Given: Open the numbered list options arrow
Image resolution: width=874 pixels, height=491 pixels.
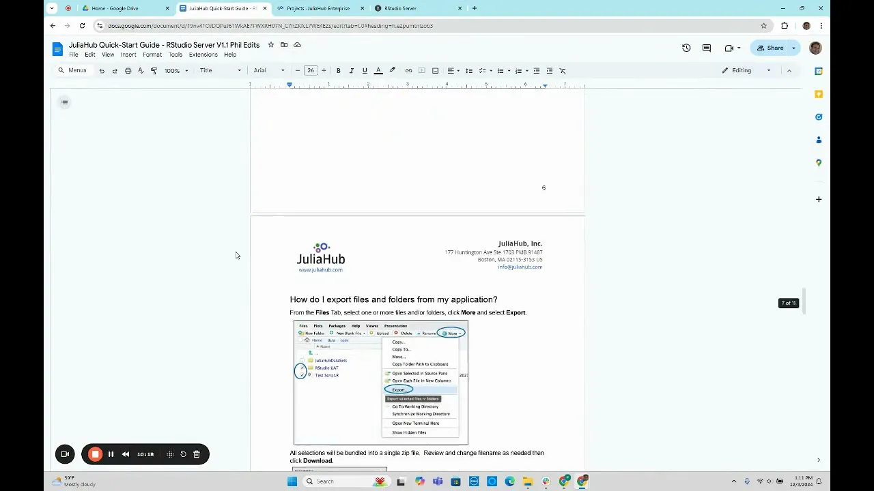Looking at the screenshot, I should pyautogui.click(x=527, y=71).
